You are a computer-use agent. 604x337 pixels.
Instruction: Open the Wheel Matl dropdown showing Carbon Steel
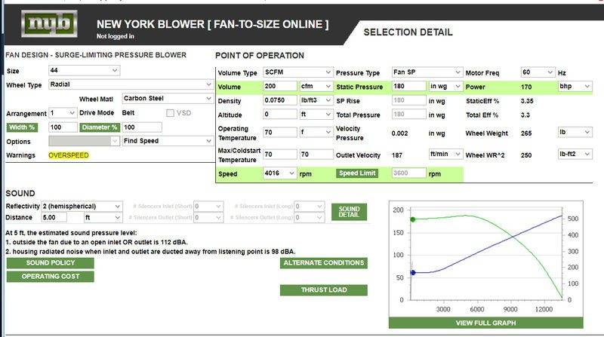click(168, 99)
